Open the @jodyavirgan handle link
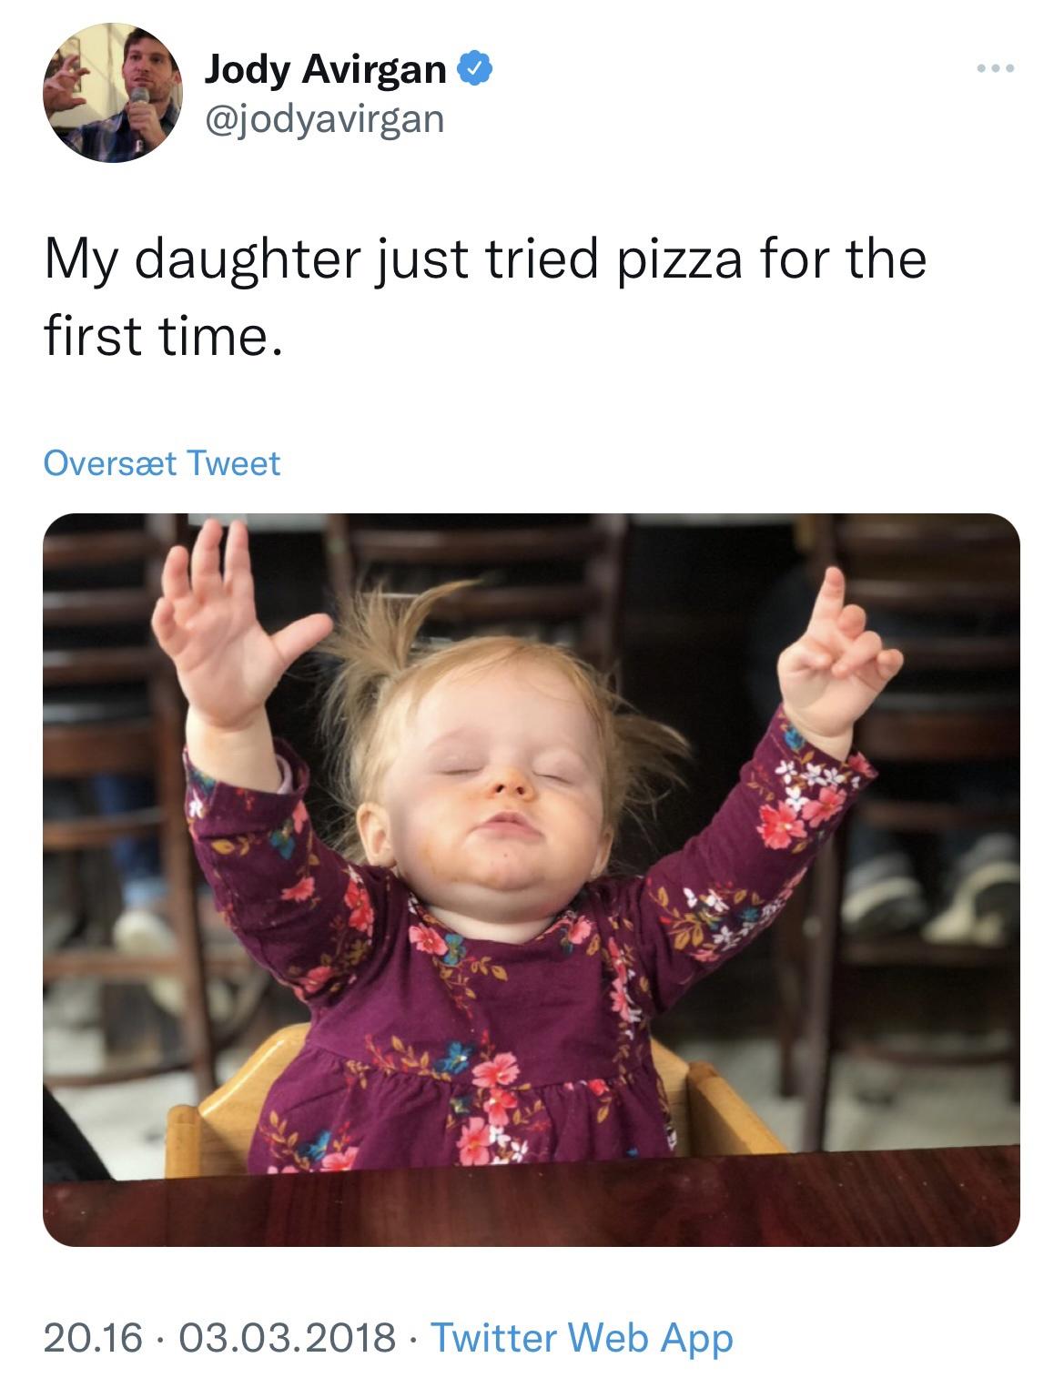The height and width of the screenshot is (1388, 1064). pyautogui.click(x=325, y=118)
